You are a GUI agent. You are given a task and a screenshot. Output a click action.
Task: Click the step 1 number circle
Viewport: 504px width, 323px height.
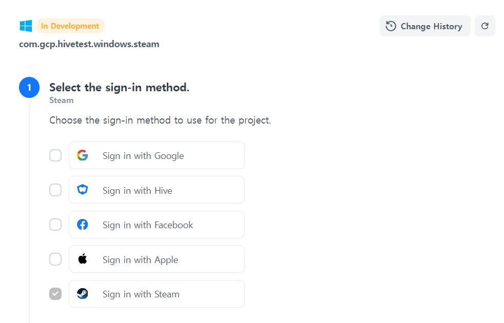point(29,88)
